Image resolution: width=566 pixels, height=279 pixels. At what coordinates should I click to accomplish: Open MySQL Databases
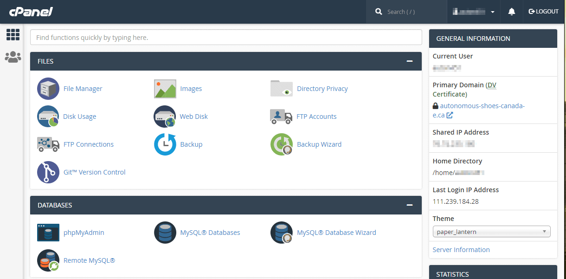pyautogui.click(x=210, y=232)
